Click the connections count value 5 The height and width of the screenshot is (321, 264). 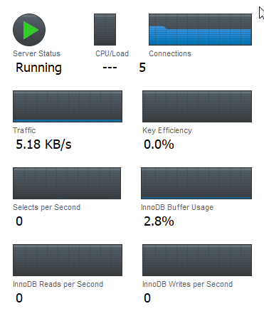142,68
